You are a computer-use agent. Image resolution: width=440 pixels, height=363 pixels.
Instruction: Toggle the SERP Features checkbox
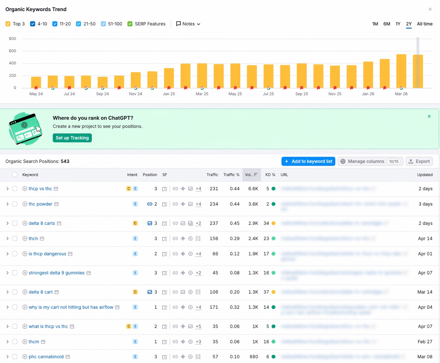[130, 24]
